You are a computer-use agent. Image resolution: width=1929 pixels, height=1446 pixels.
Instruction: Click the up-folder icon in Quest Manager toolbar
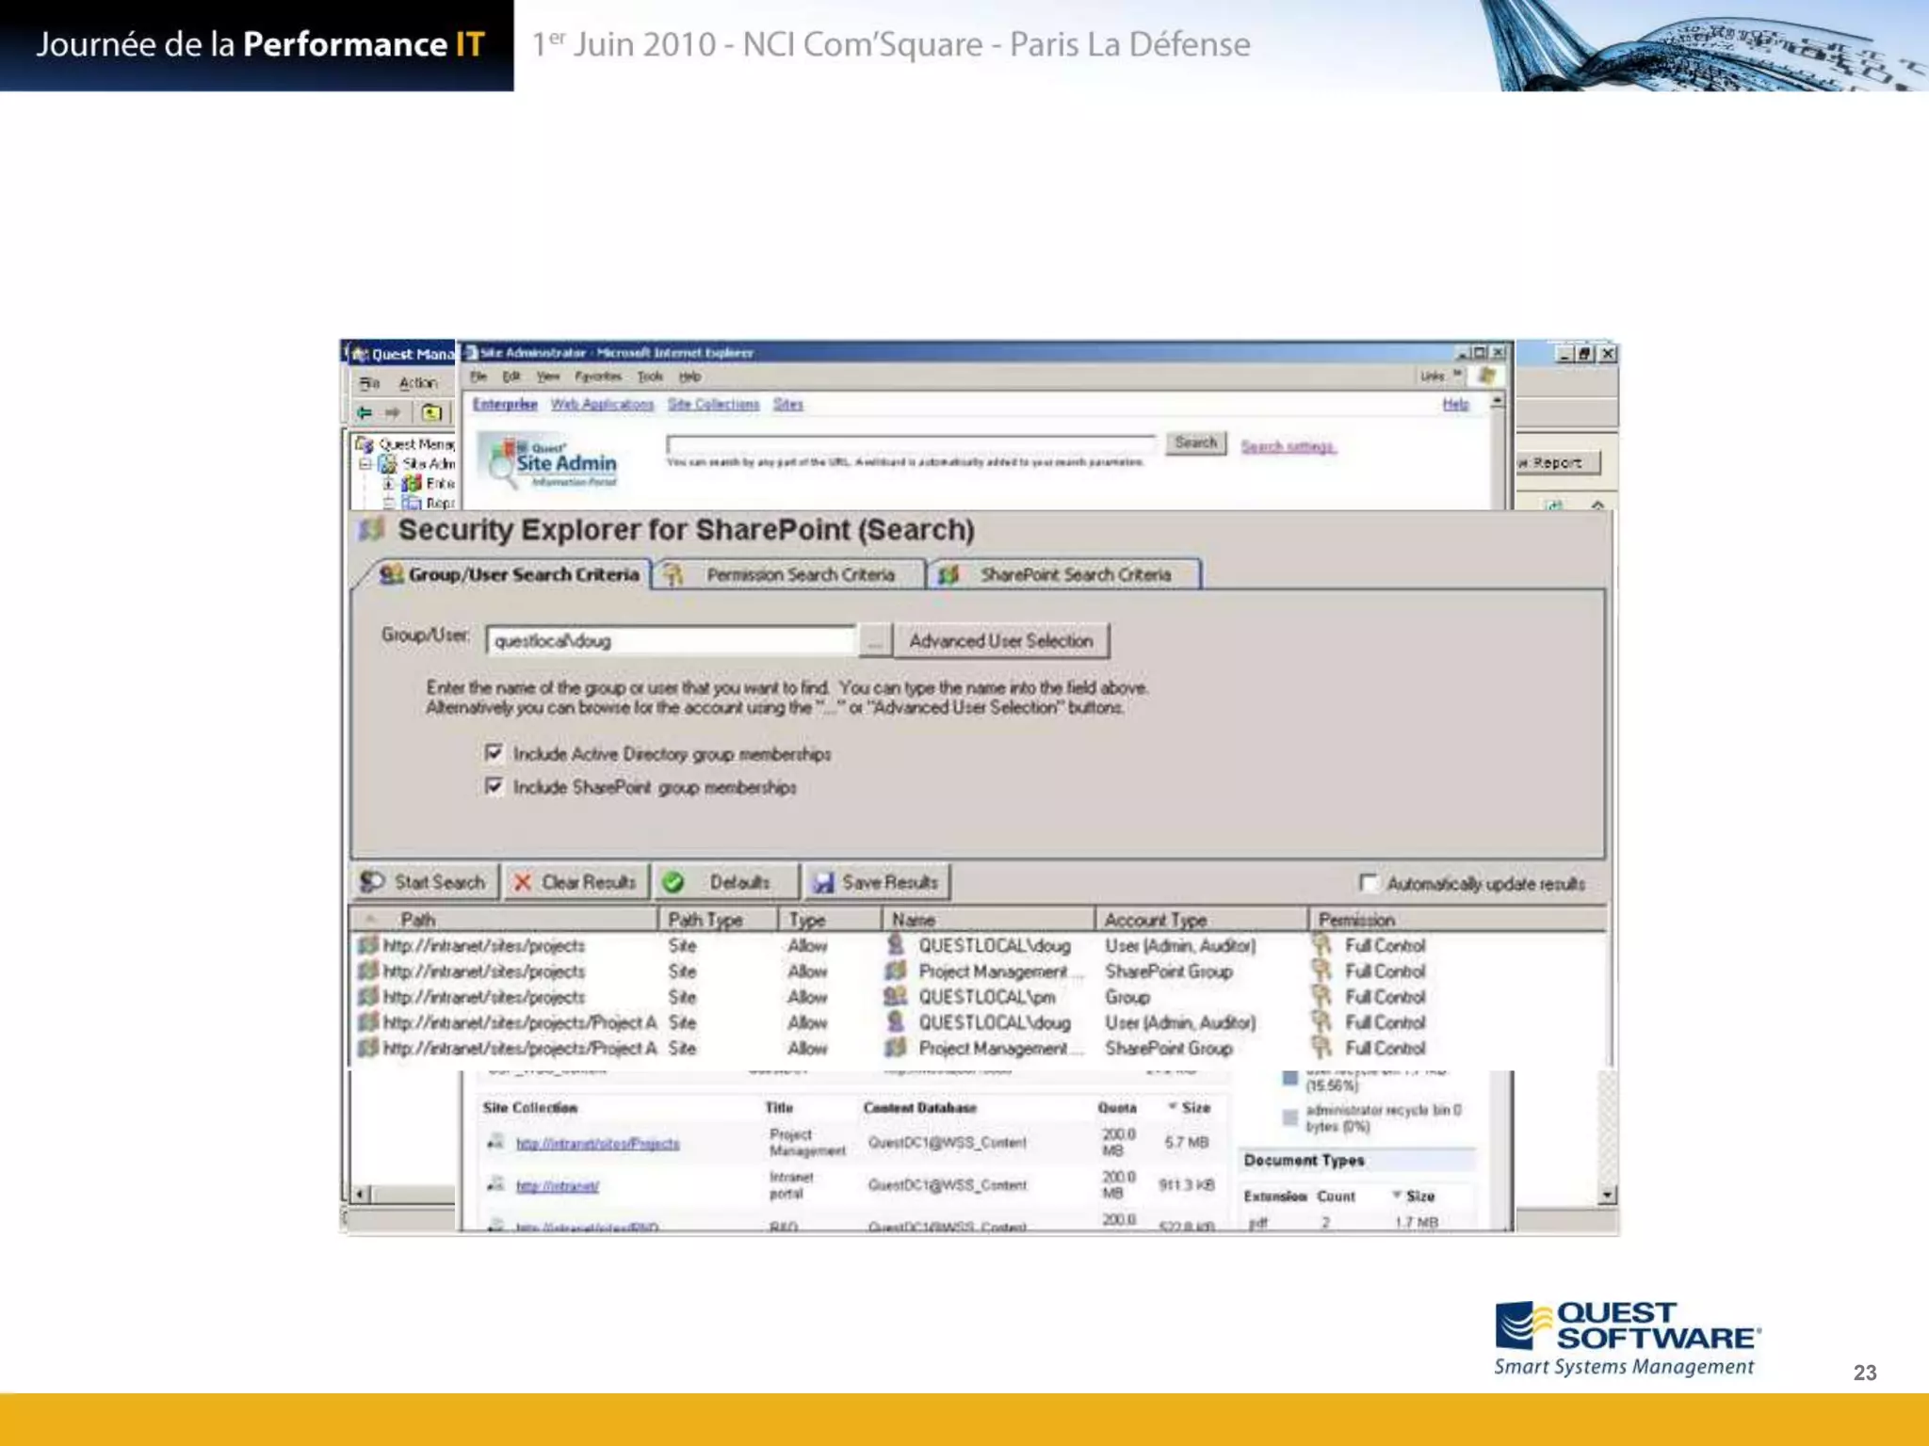431,412
